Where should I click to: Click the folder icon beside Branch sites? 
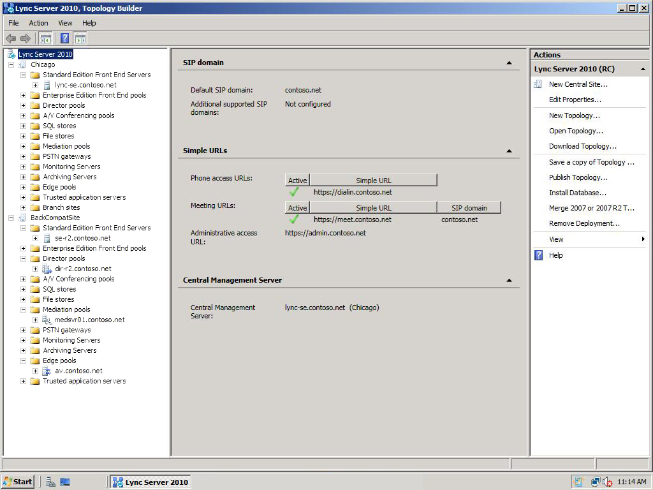[36, 207]
